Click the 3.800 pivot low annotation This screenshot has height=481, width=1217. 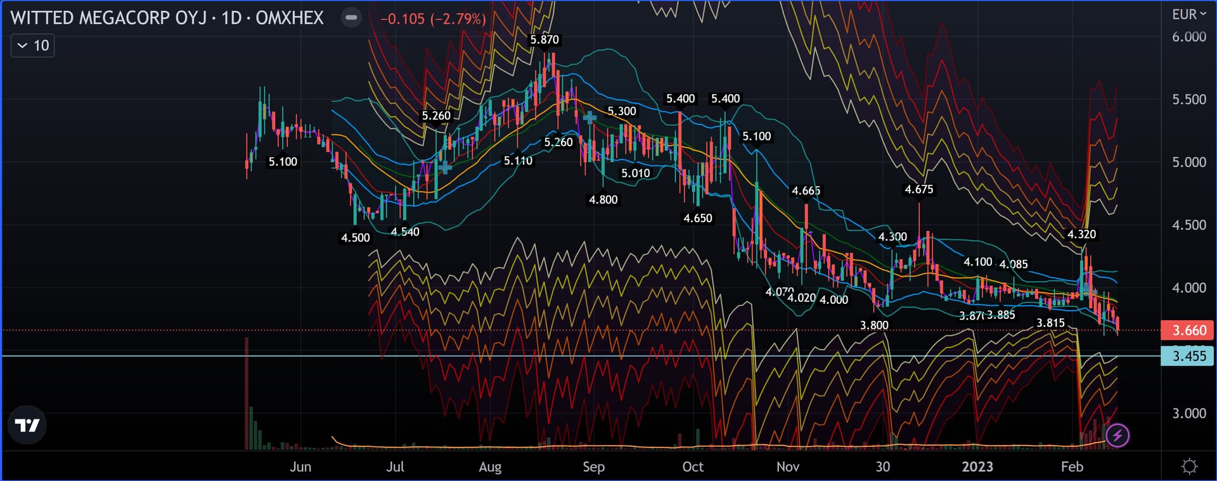(873, 325)
